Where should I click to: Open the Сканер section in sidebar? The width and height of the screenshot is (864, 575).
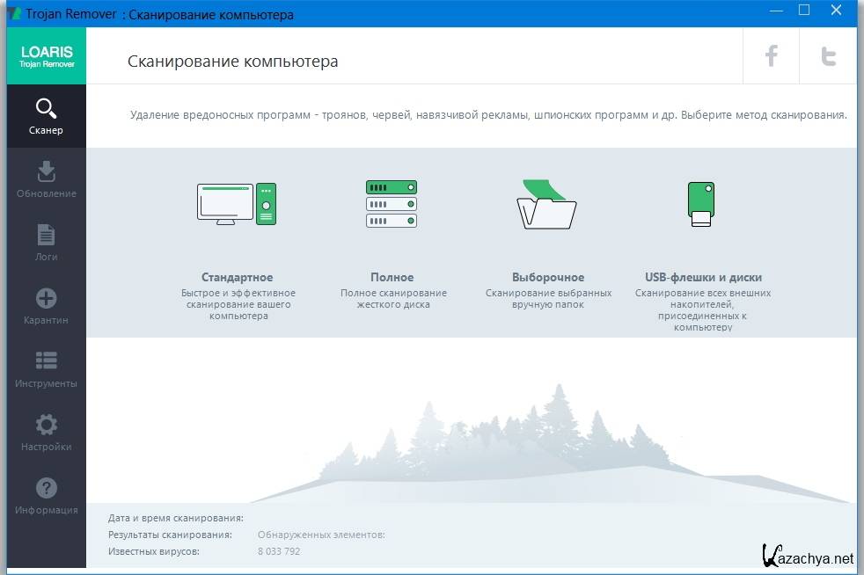click(x=46, y=116)
